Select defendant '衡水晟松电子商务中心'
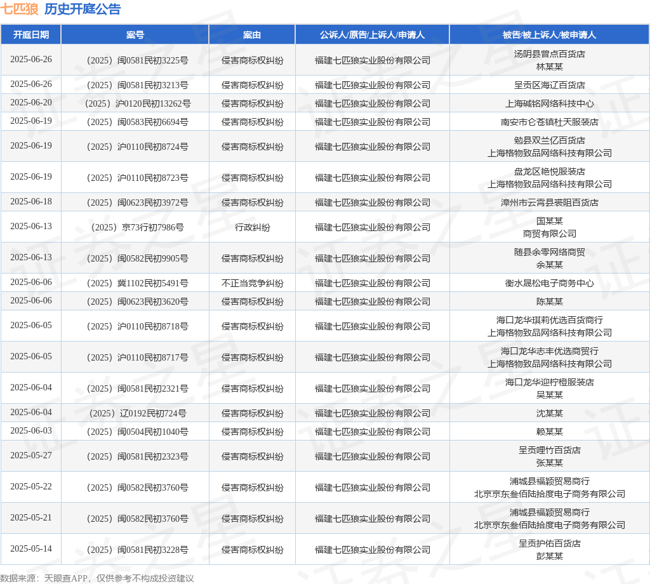Screen dimensions: 650x584 [x=549, y=284]
